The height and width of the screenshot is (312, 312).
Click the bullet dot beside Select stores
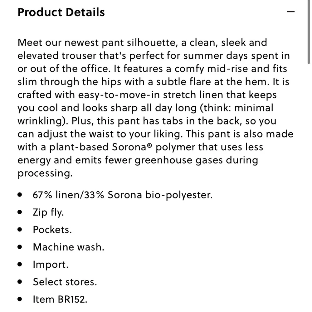(x=20, y=282)
